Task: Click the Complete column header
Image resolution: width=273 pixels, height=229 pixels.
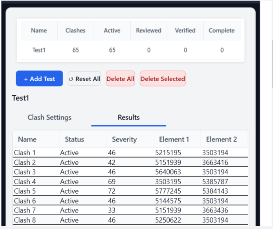Action: click(x=222, y=31)
